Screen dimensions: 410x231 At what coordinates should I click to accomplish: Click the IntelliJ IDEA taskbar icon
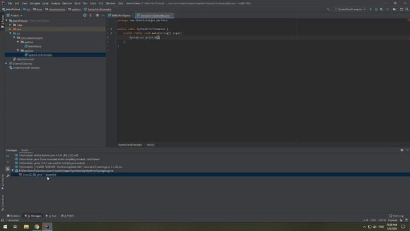tap(47, 227)
